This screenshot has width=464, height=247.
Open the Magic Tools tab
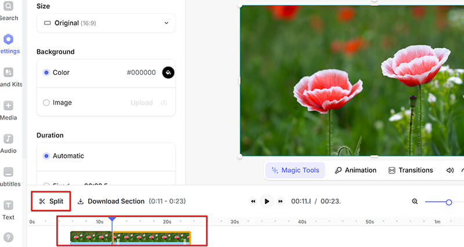pos(295,170)
